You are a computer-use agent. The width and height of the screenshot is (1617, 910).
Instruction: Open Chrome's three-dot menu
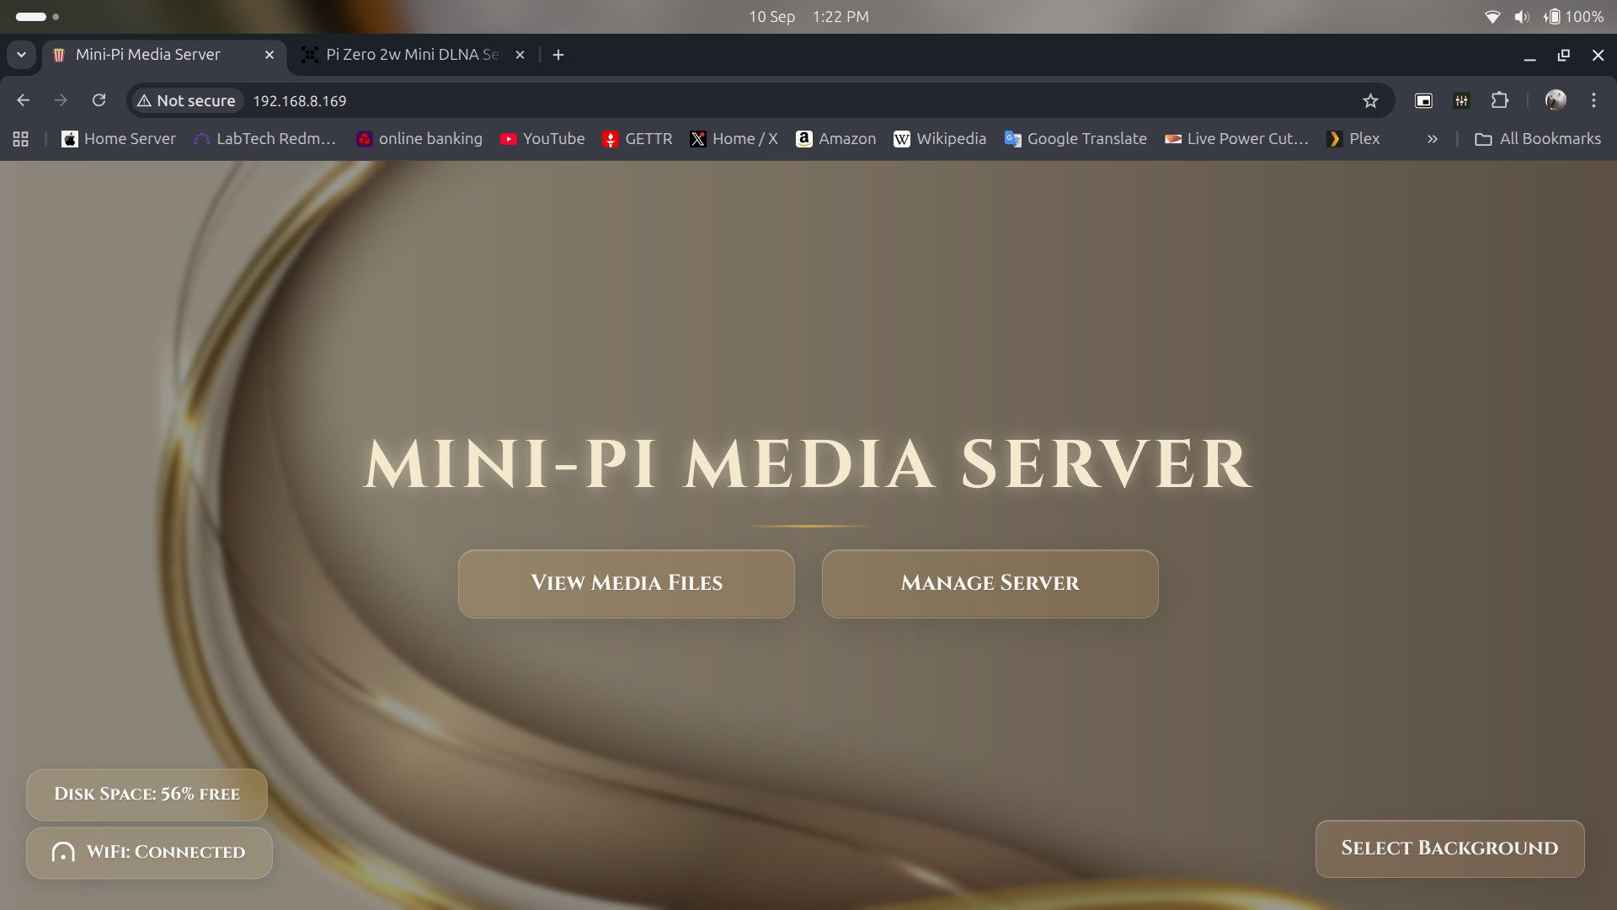1593,100
